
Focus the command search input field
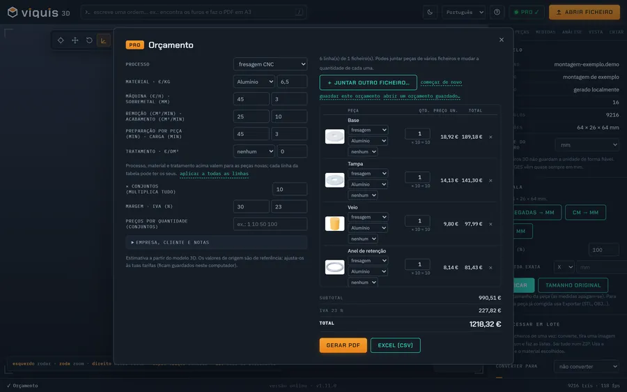pyautogui.click(x=194, y=12)
